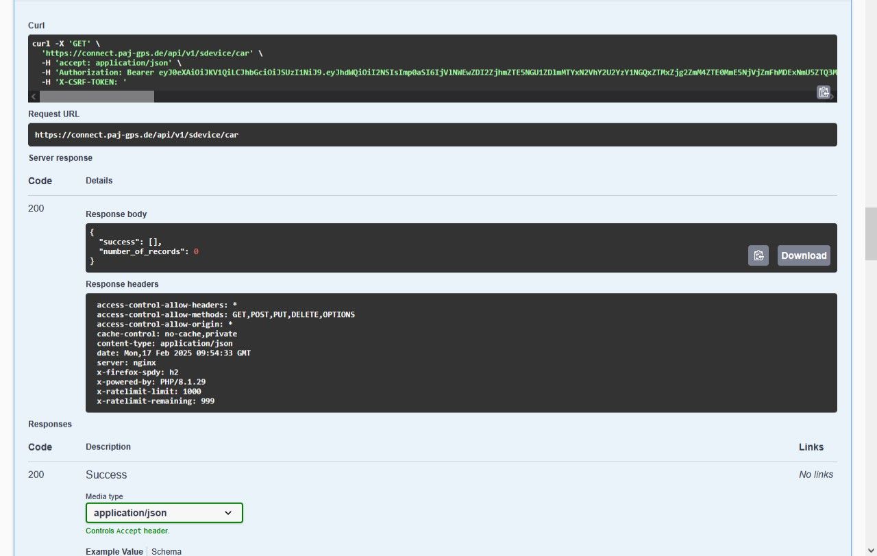
Task: Click the Links column header
Action: coord(811,447)
